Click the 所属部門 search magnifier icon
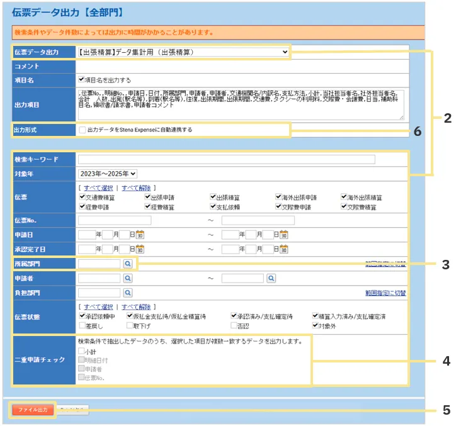Screen dimensions: 456x426 coord(127,265)
